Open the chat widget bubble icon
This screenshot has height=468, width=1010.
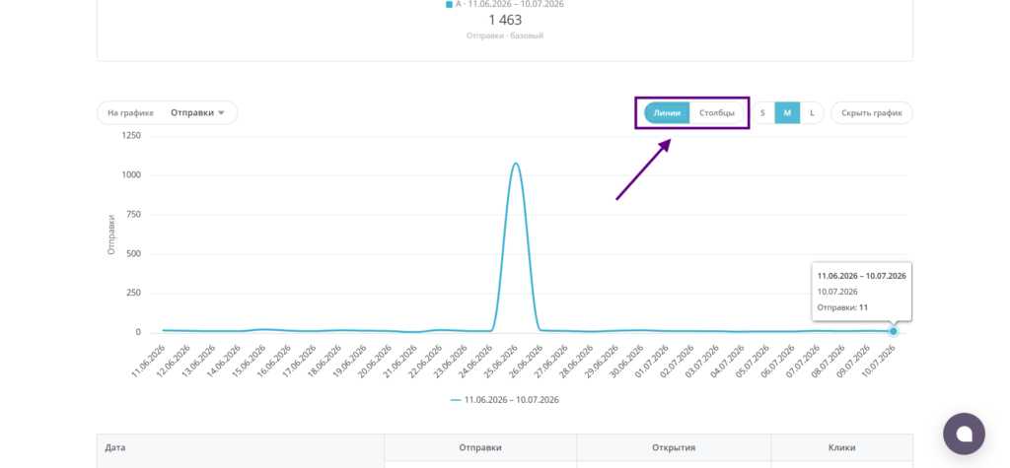click(x=964, y=434)
